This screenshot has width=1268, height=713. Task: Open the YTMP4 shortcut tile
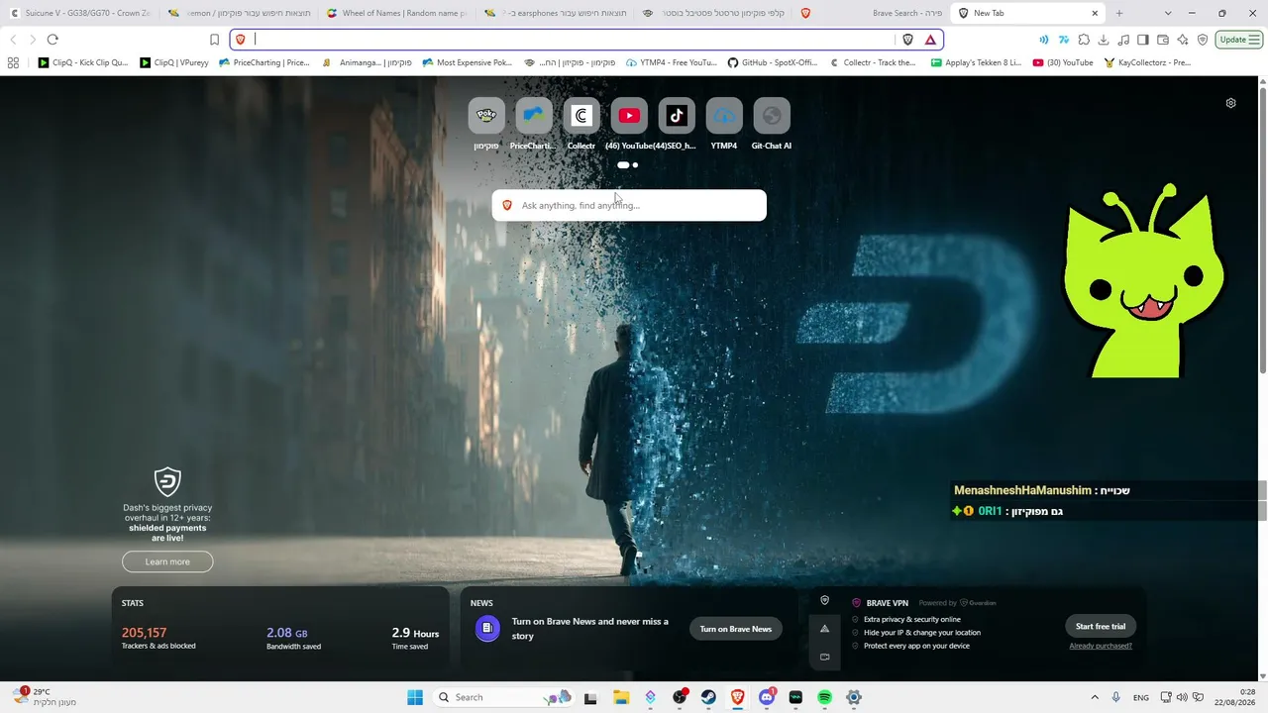723,116
